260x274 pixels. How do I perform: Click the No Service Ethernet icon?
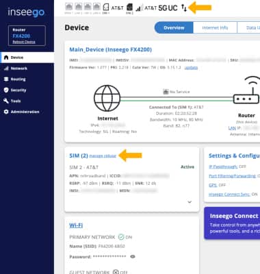pyautogui.click(x=166, y=92)
